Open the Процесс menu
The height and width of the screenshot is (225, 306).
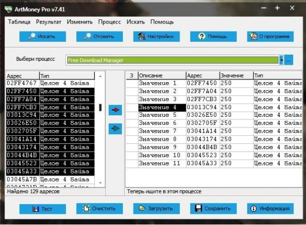[110, 21]
